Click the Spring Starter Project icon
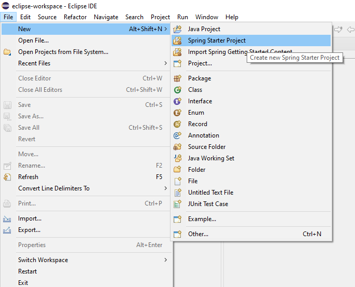355x287 pixels. 177,40
